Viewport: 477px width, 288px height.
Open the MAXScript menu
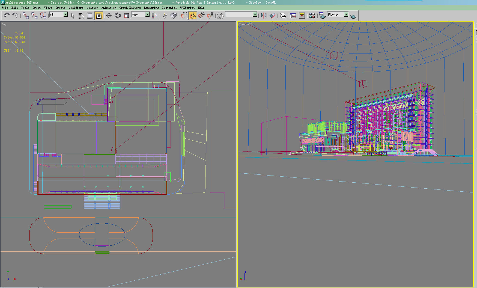(x=187, y=8)
